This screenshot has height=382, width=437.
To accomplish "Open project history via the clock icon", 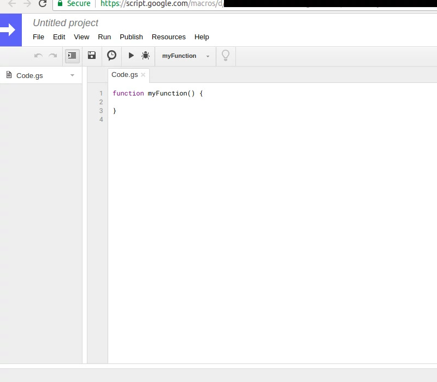I will click(111, 55).
